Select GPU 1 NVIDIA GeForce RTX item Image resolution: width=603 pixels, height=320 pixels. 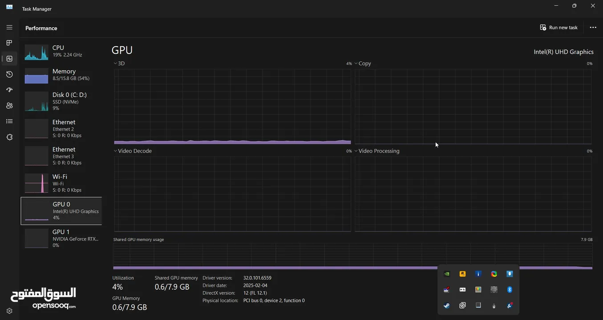61,238
